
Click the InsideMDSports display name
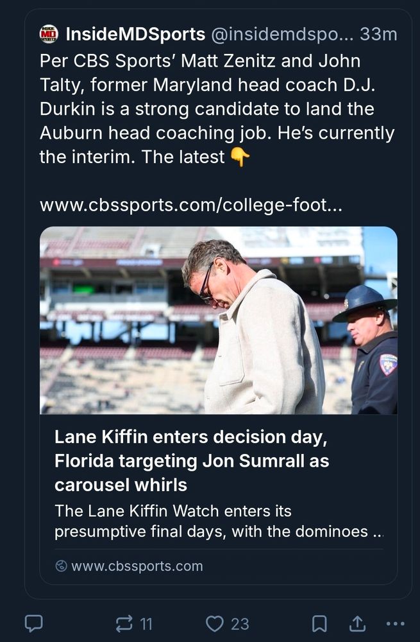(x=135, y=33)
